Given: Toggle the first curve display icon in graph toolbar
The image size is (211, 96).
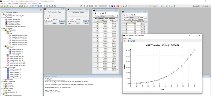Looking at the screenshot, I should coord(131,41).
